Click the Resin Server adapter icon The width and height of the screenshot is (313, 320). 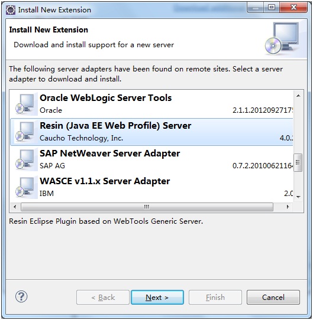point(25,132)
